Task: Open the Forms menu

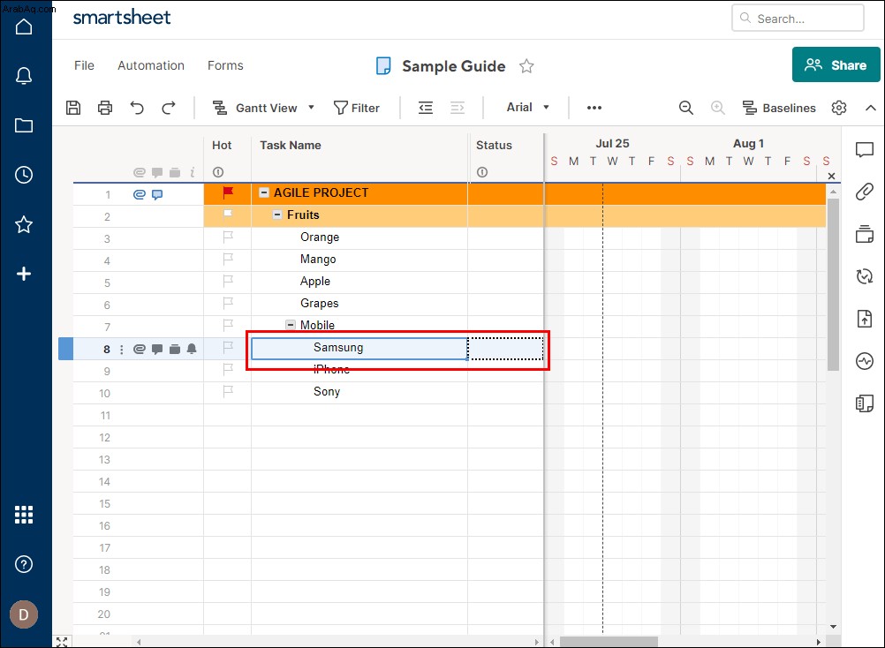Action: click(225, 65)
